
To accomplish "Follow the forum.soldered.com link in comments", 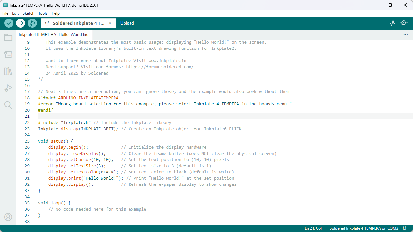I will click(160, 67).
